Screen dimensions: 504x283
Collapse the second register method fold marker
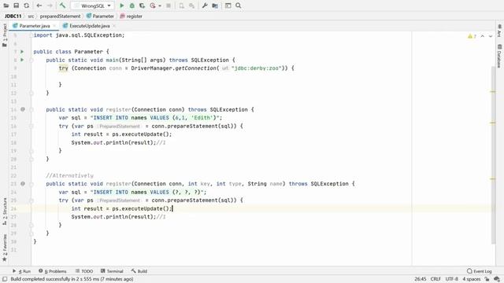31,184
